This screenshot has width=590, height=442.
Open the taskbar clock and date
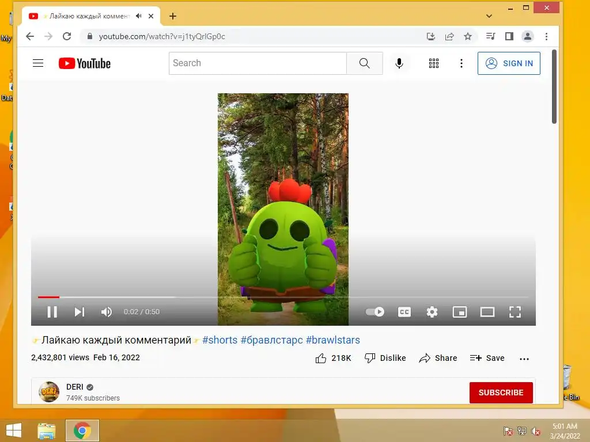tap(565, 431)
